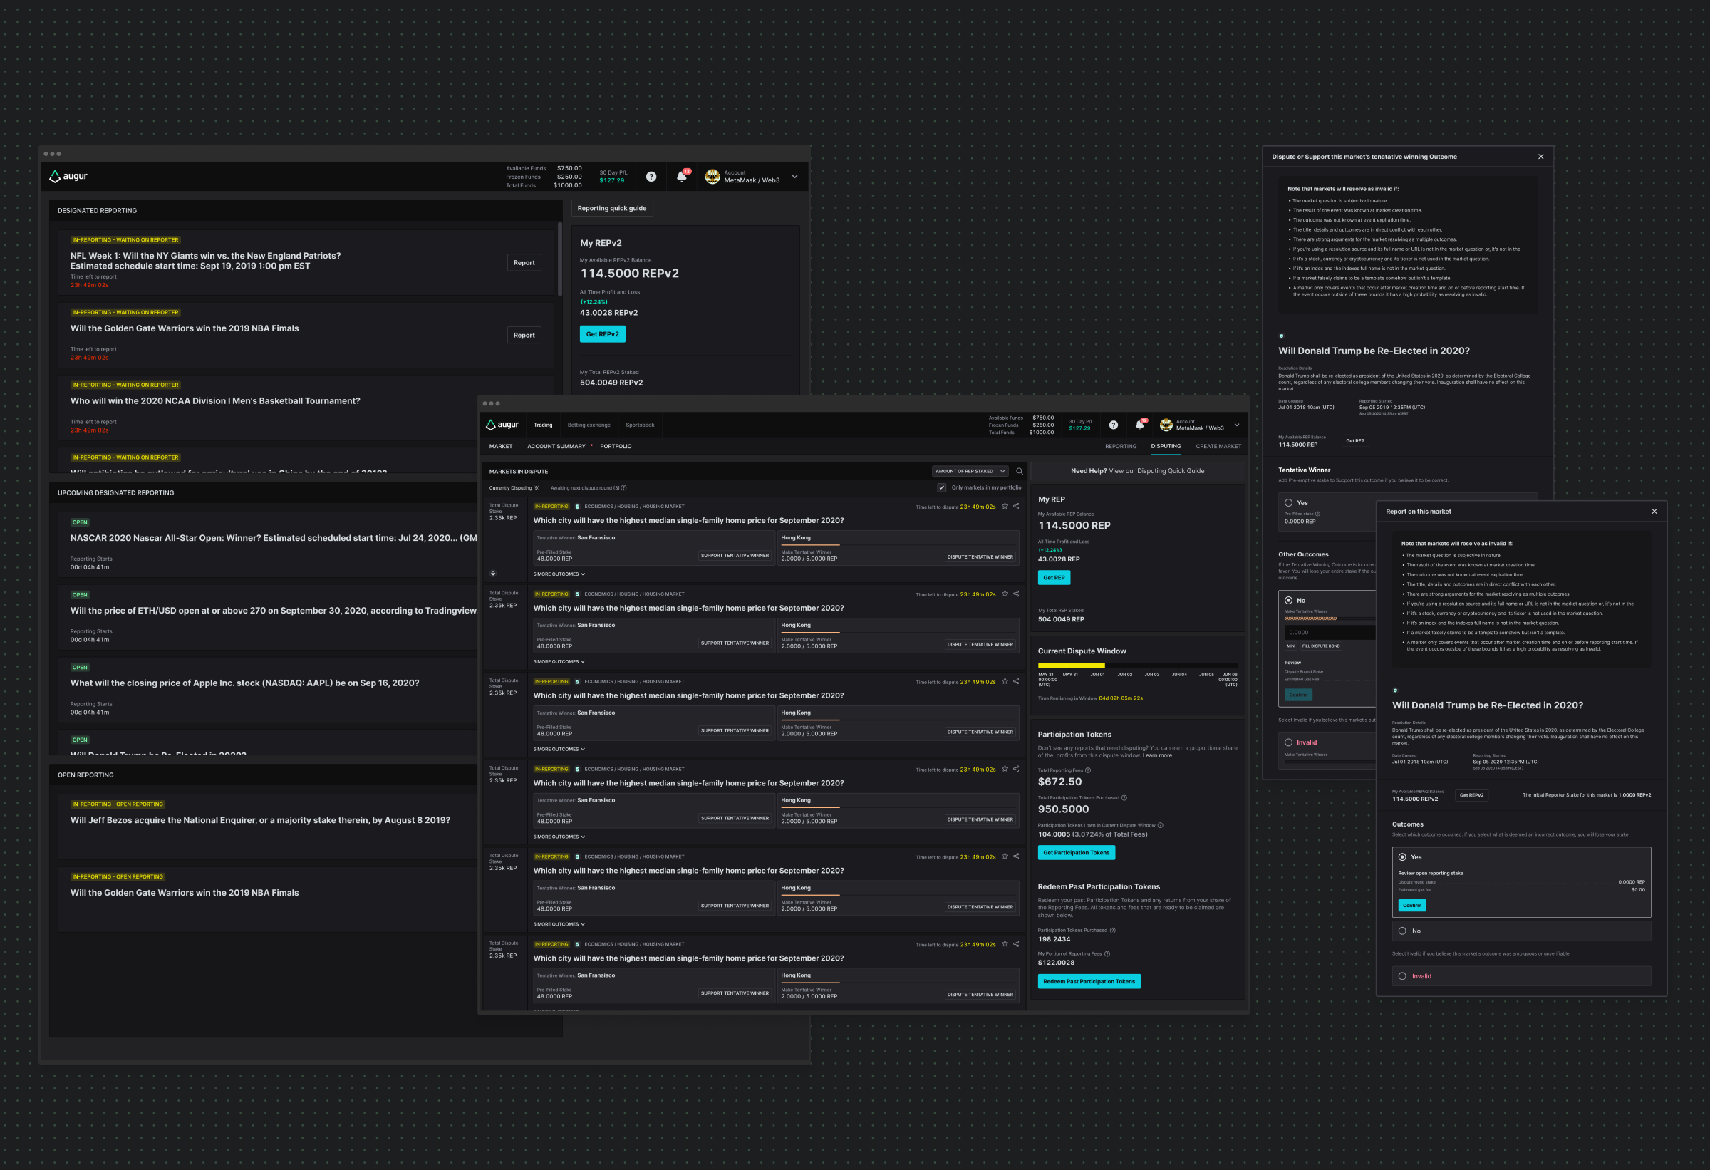Click the search icon in Markets in Dispute

click(1019, 471)
